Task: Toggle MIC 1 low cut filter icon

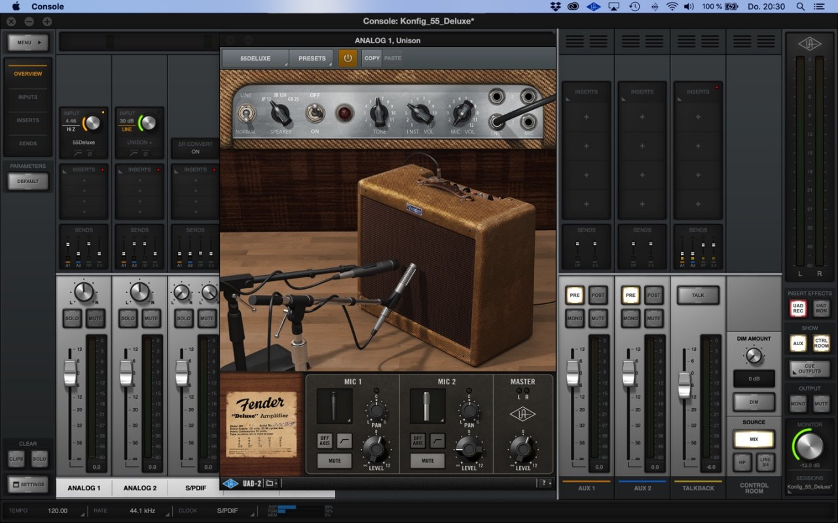Action: pos(344,440)
